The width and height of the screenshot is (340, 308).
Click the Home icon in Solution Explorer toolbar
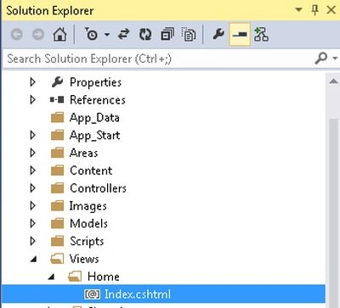coord(59,35)
